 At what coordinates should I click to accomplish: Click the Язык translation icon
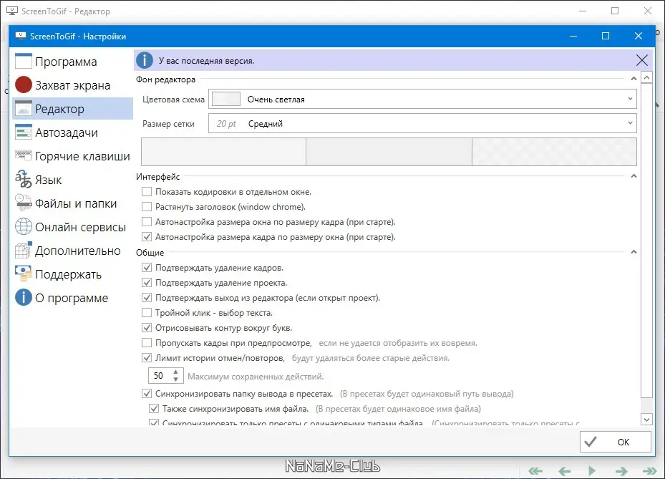[24, 180]
